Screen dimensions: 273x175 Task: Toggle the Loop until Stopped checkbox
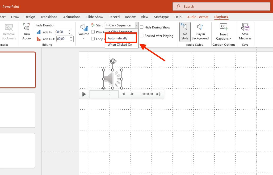point(93,39)
